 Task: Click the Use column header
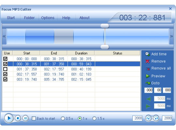7,53
